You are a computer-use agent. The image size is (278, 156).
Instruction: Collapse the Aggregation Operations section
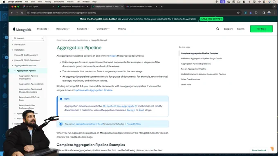tap(13, 65)
